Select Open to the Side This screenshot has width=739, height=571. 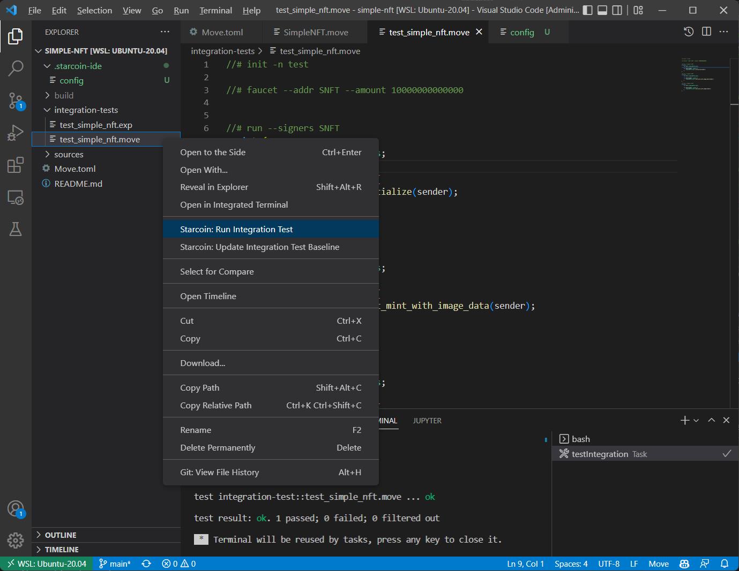click(x=271, y=152)
